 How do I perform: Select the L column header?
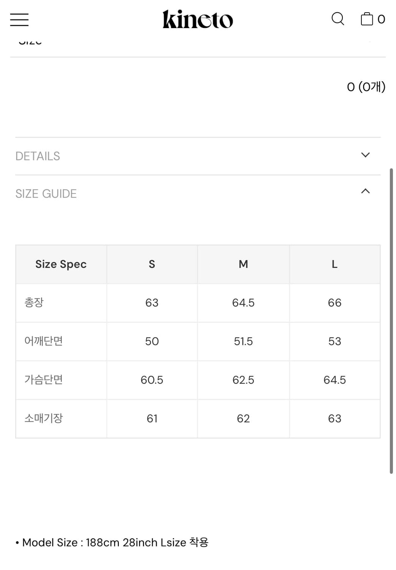coord(334,264)
